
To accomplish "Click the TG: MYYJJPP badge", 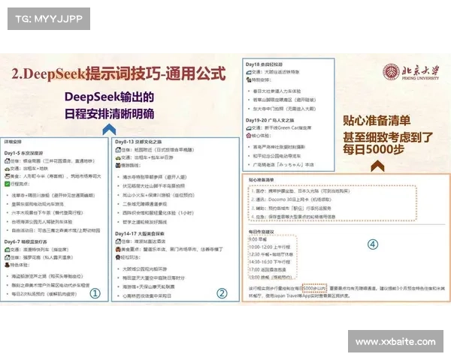I will point(48,17).
